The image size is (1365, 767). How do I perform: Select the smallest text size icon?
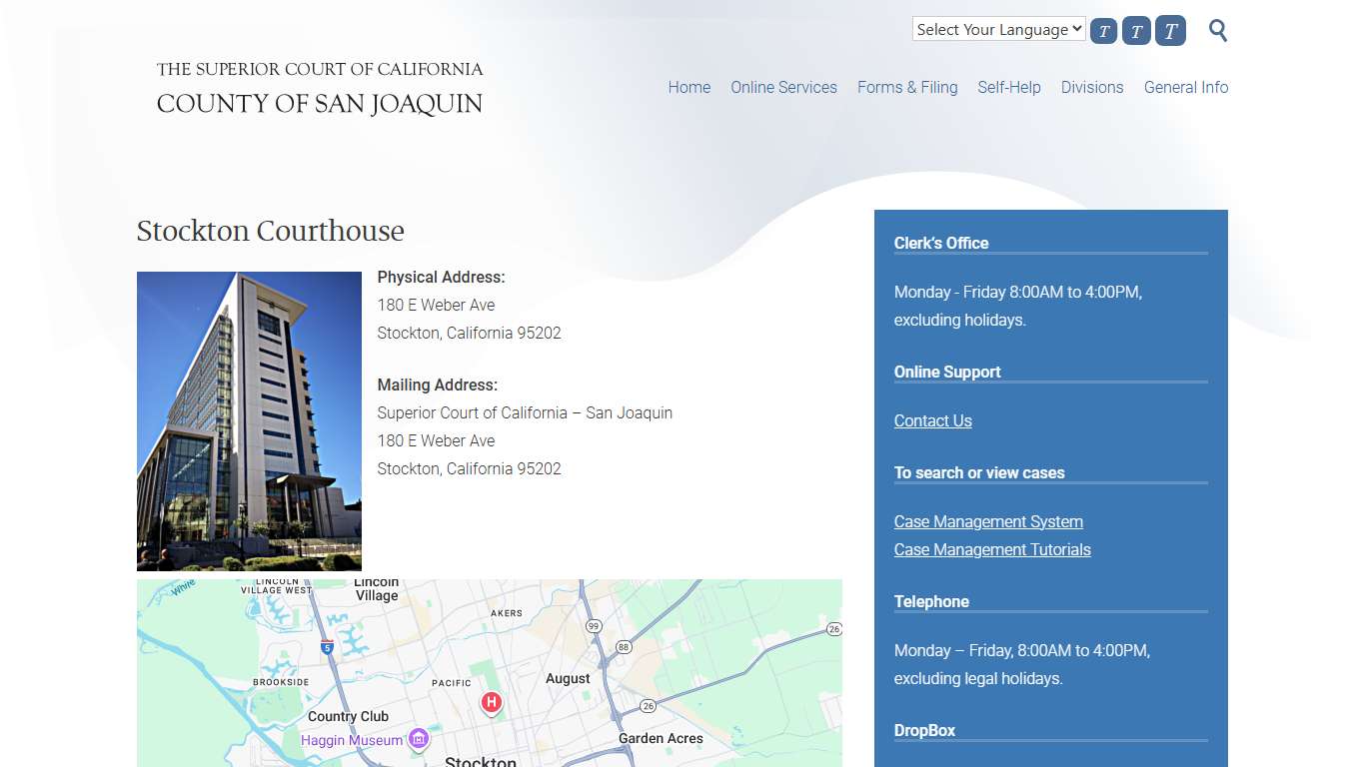tap(1103, 31)
